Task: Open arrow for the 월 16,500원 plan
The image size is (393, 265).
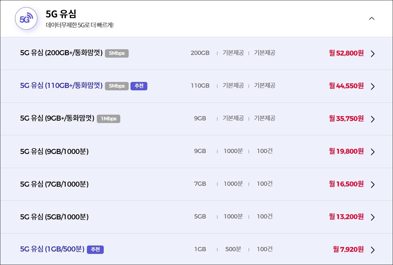Action: [373, 185]
